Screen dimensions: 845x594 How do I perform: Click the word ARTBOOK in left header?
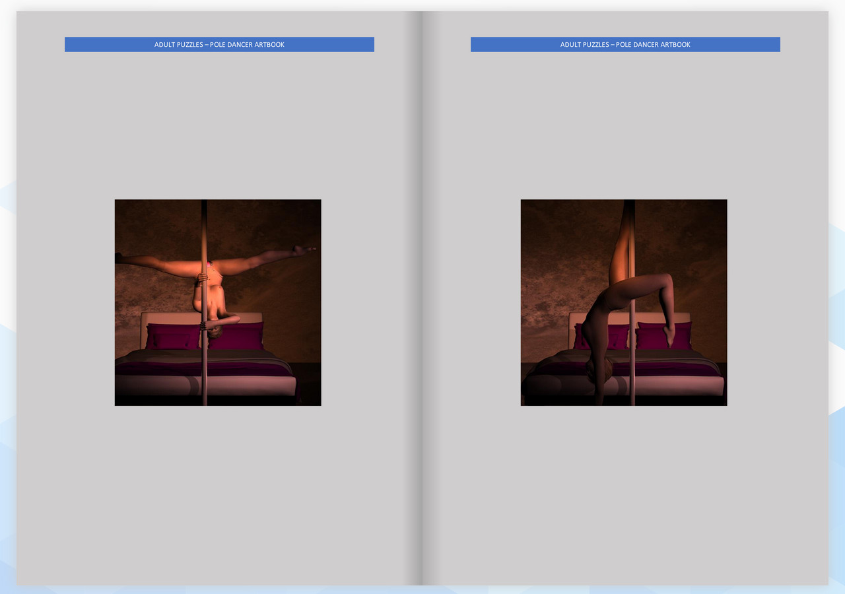pyautogui.click(x=269, y=45)
